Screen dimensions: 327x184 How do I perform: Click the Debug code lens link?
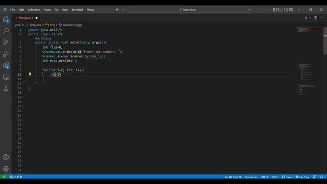pyautogui.click(x=46, y=39)
